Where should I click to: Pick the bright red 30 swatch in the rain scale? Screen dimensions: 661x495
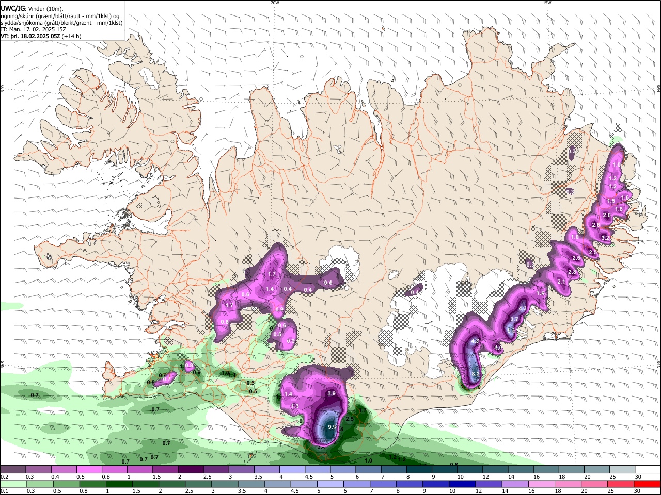click(648, 484)
